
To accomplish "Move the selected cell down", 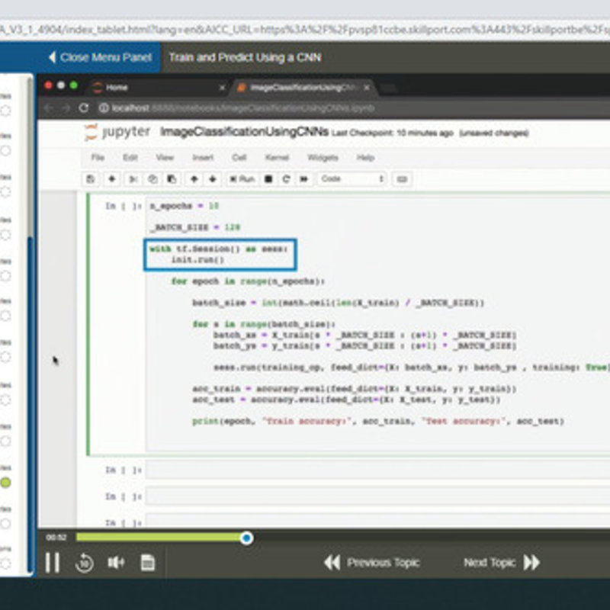I will [213, 179].
